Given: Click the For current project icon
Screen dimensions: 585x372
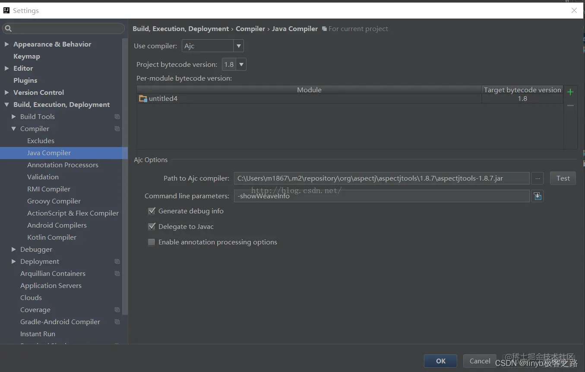Looking at the screenshot, I should click(324, 29).
